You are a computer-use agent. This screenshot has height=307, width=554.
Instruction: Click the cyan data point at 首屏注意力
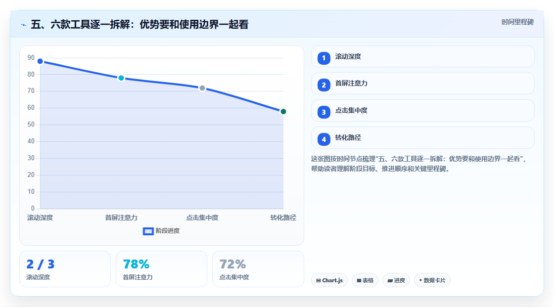(x=121, y=78)
